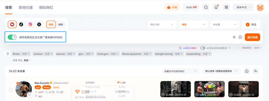The image size is (269, 101).
Task: Click the 展示结果 button
Action: 252,37
